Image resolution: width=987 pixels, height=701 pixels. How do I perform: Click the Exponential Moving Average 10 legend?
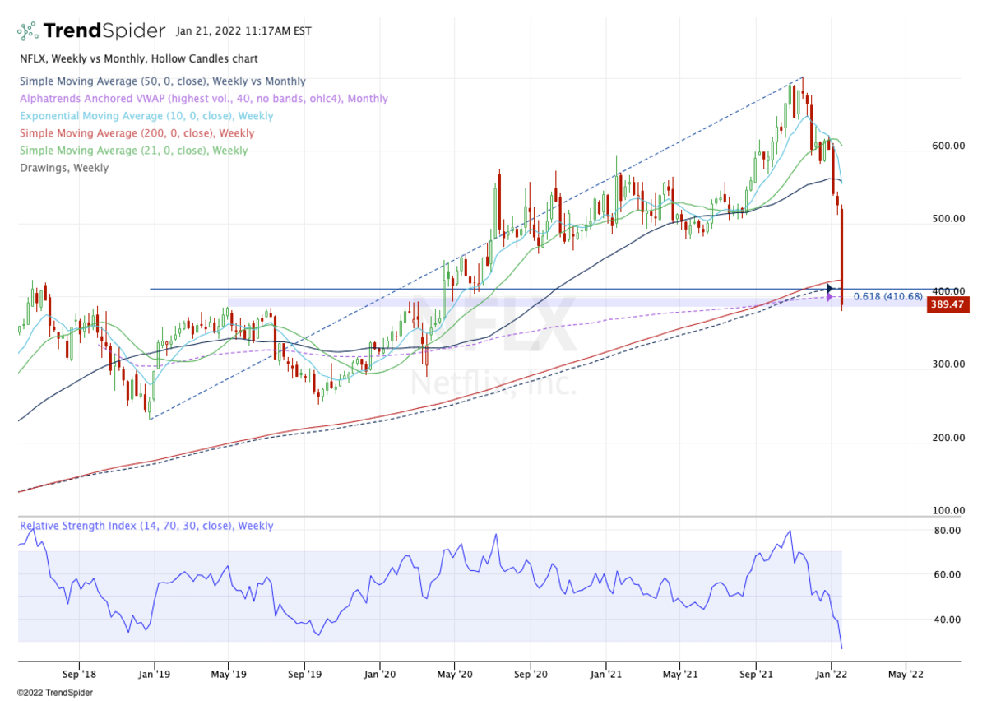146,116
